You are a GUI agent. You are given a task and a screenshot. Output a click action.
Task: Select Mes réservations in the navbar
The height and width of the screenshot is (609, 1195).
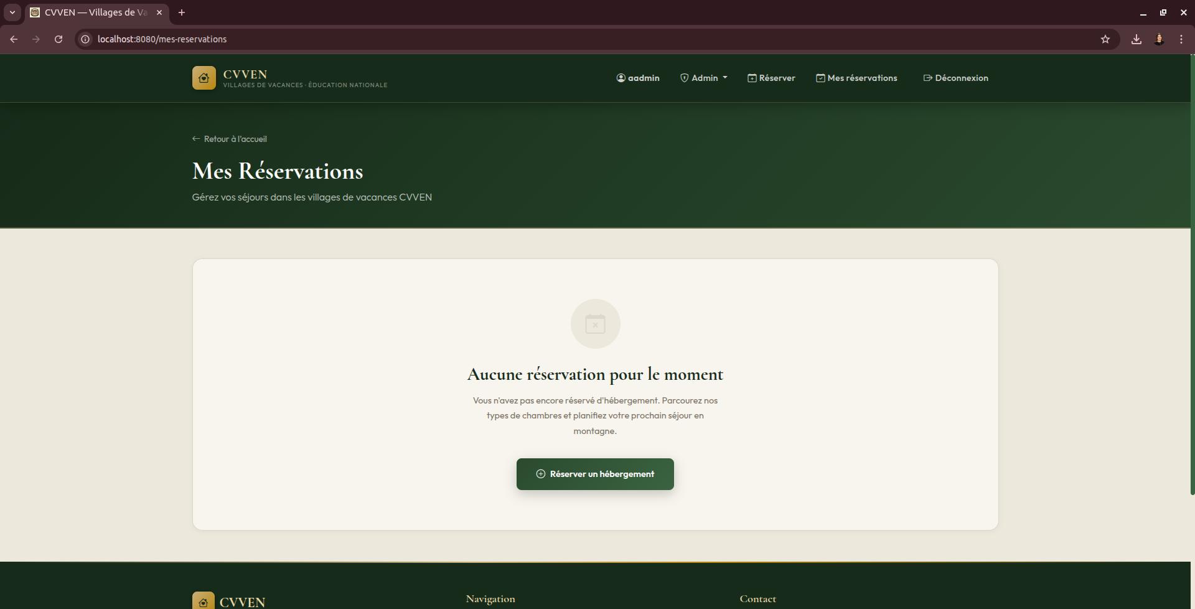(x=856, y=78)
